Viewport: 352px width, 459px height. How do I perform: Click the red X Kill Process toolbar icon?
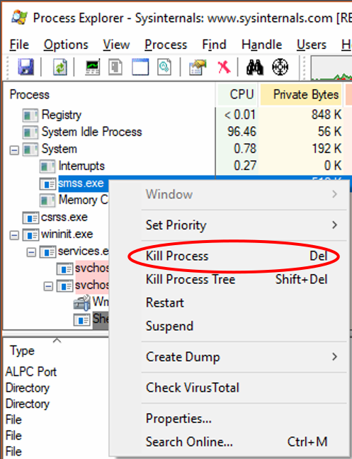(224, 67)
